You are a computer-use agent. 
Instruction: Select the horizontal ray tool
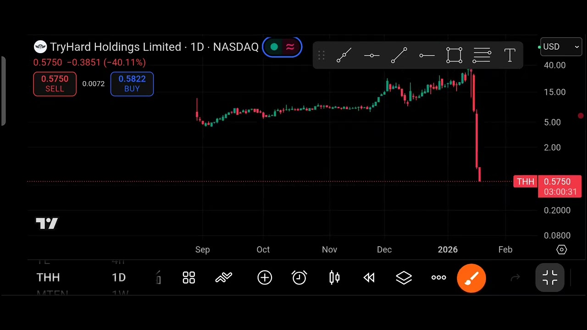[x=427, y=56]
